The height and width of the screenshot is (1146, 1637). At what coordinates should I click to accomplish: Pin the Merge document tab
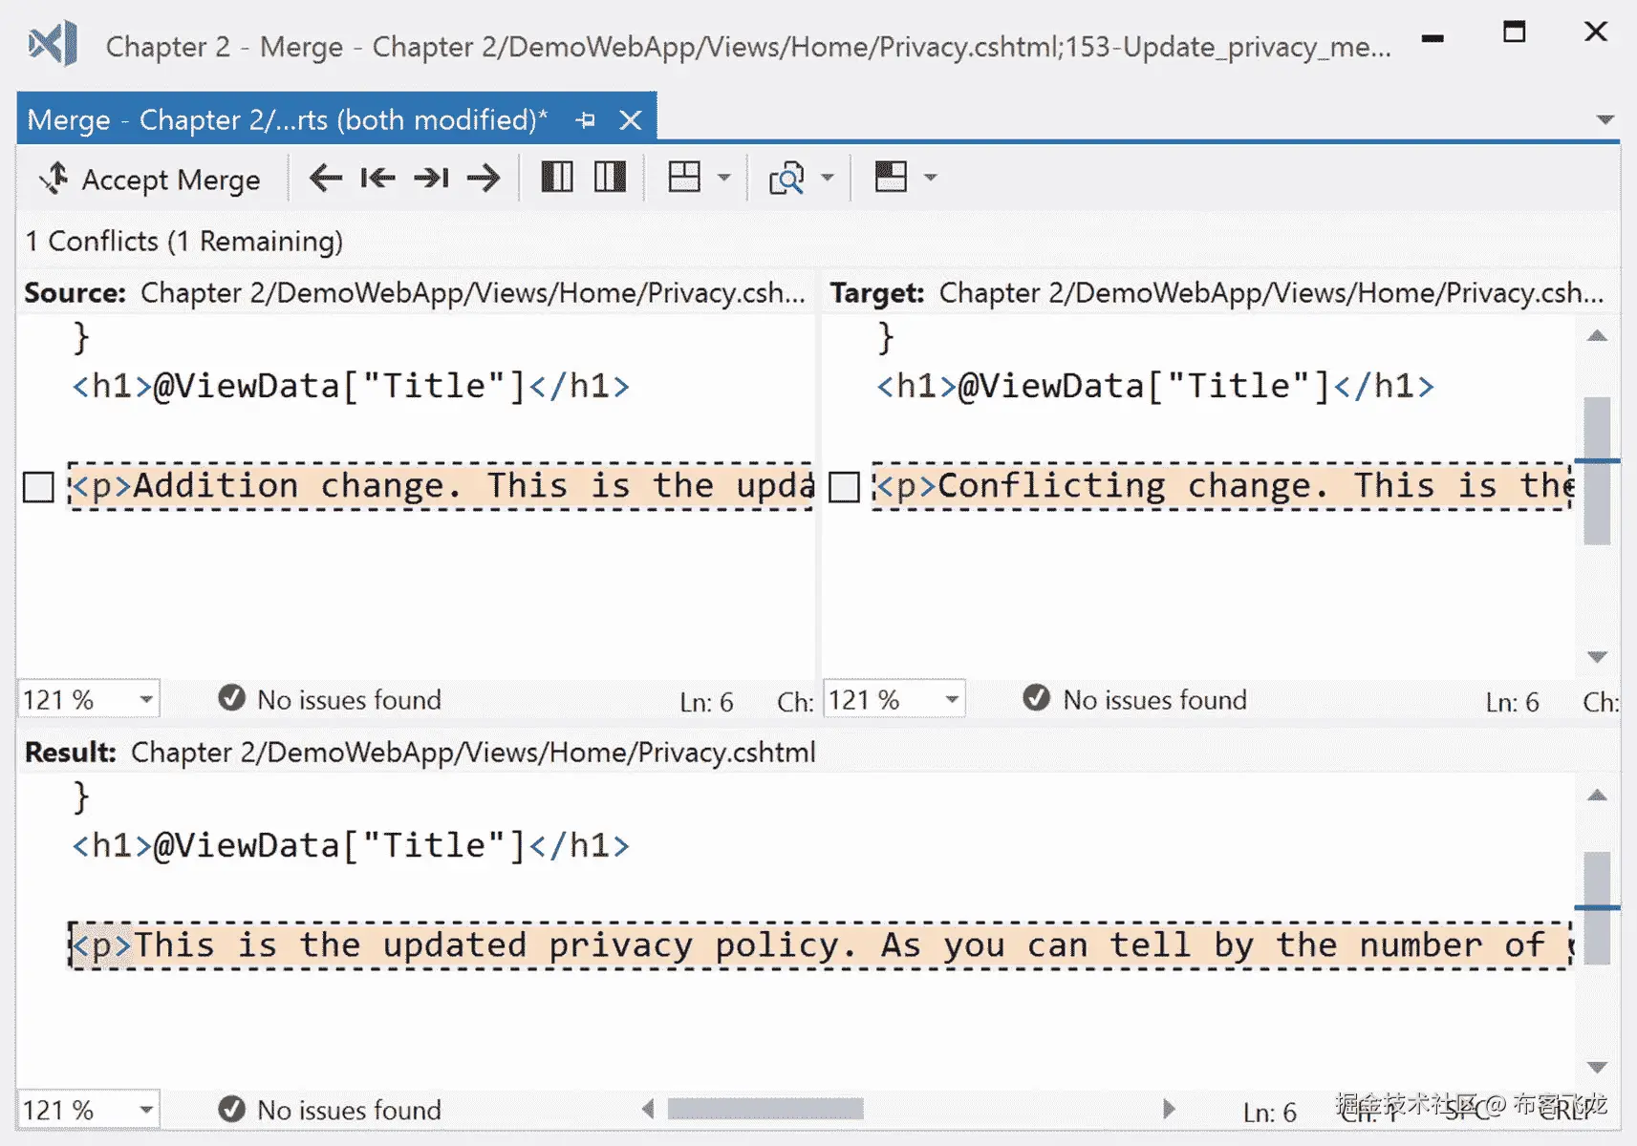tap(586, 120)
